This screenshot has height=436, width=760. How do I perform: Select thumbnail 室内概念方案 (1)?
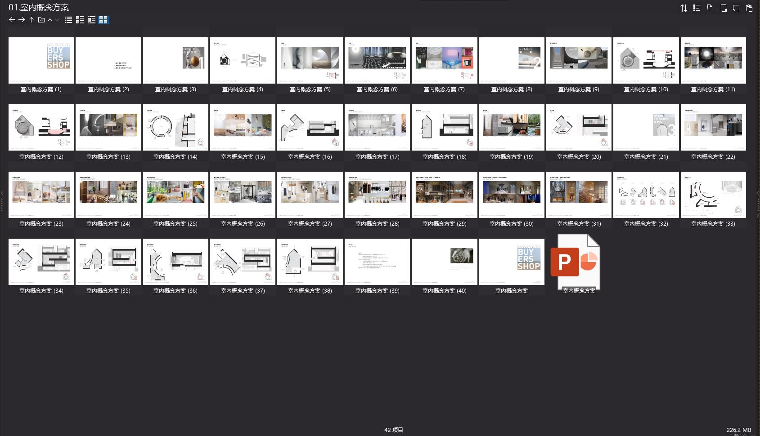click(x=41, y=61)
